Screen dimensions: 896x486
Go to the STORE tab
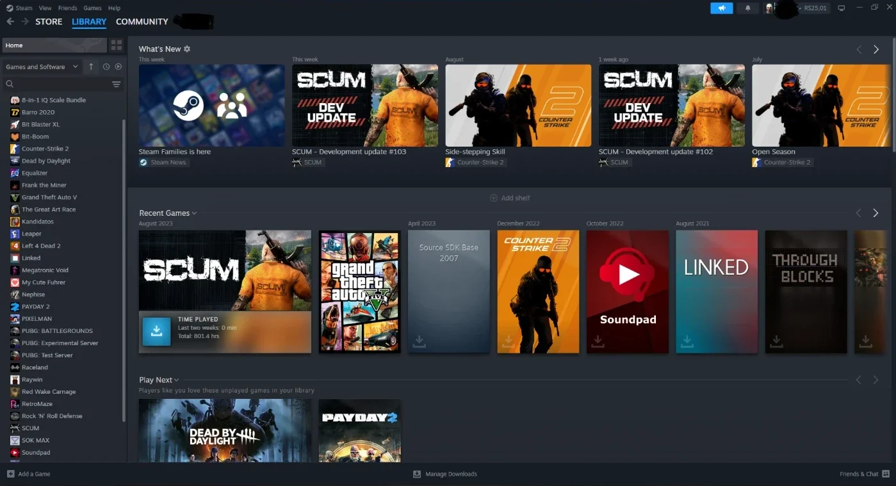click(x=49, y=22)
